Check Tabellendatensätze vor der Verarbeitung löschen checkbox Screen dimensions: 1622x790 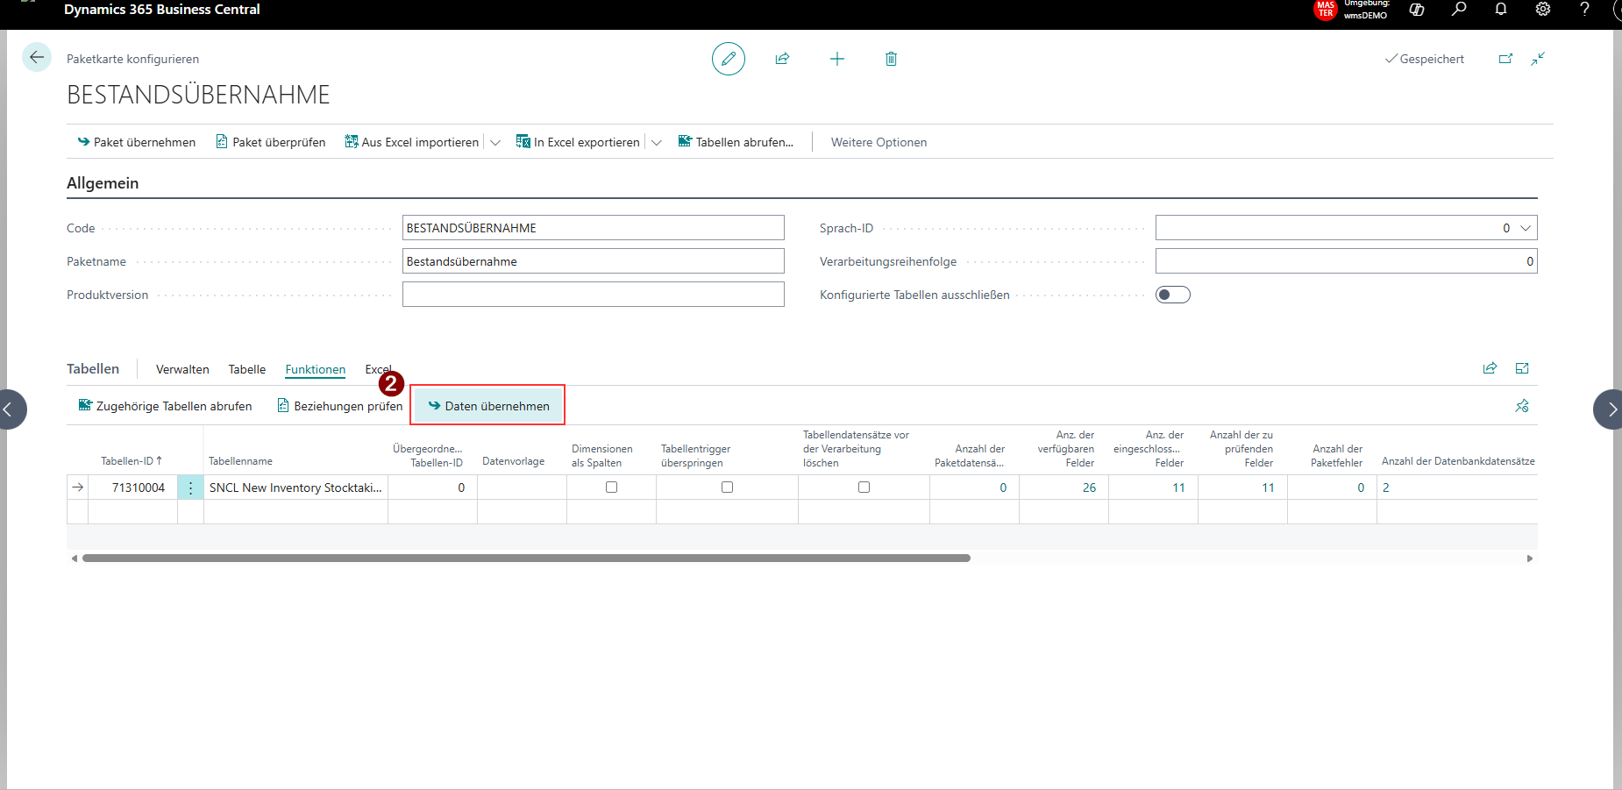(864, 488)
